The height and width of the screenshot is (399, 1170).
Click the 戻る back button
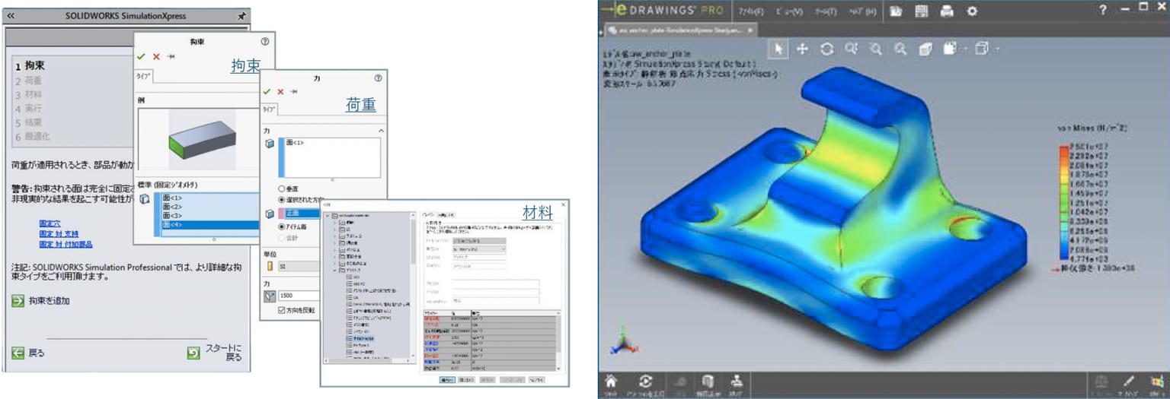[29, 353]
